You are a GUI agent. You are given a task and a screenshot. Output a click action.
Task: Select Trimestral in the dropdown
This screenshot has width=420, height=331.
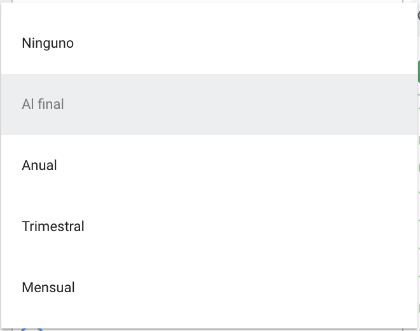[x=53, y=227]
